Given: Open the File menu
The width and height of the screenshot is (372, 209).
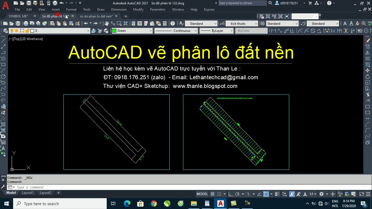Looking at the screenshot, I should (x=17, y=10).
